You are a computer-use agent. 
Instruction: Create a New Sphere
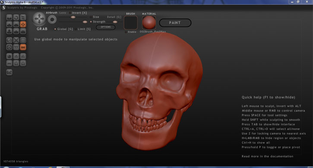click(x=9, y=56)
